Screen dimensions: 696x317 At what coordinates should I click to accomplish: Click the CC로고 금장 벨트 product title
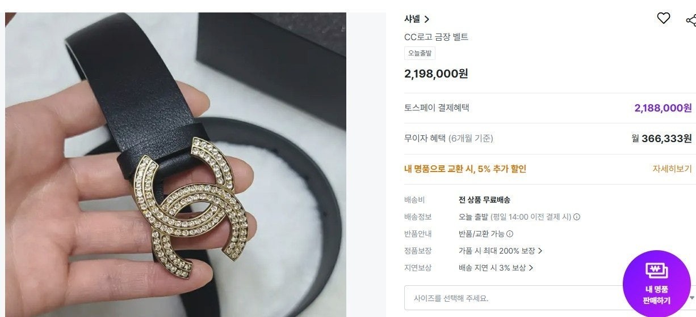[436, 37]
